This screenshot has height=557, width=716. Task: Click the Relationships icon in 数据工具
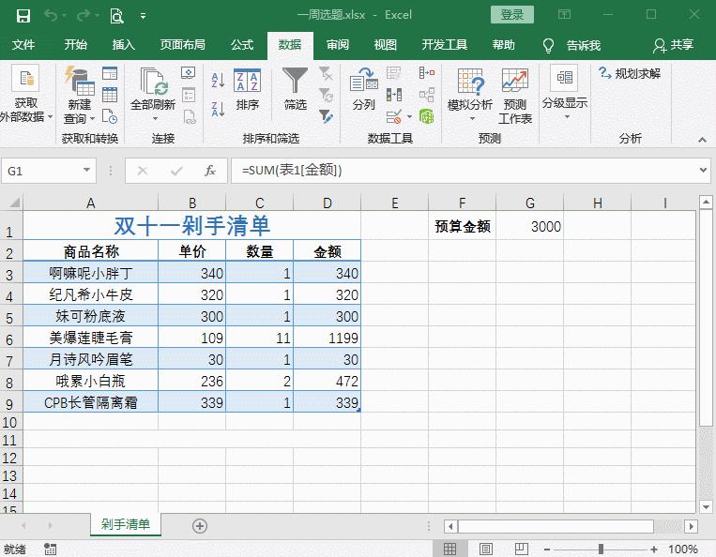pyautogui.click(x=426, y=95)
